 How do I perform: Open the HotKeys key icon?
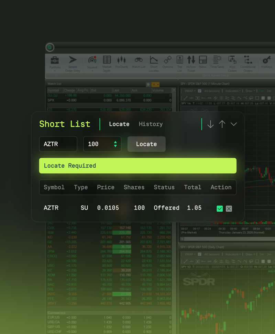(266, 60)
